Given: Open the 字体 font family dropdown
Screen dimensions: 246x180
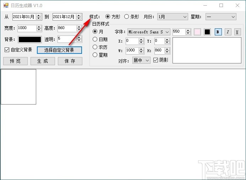Looking at the screenshot, I should (149, 32).
